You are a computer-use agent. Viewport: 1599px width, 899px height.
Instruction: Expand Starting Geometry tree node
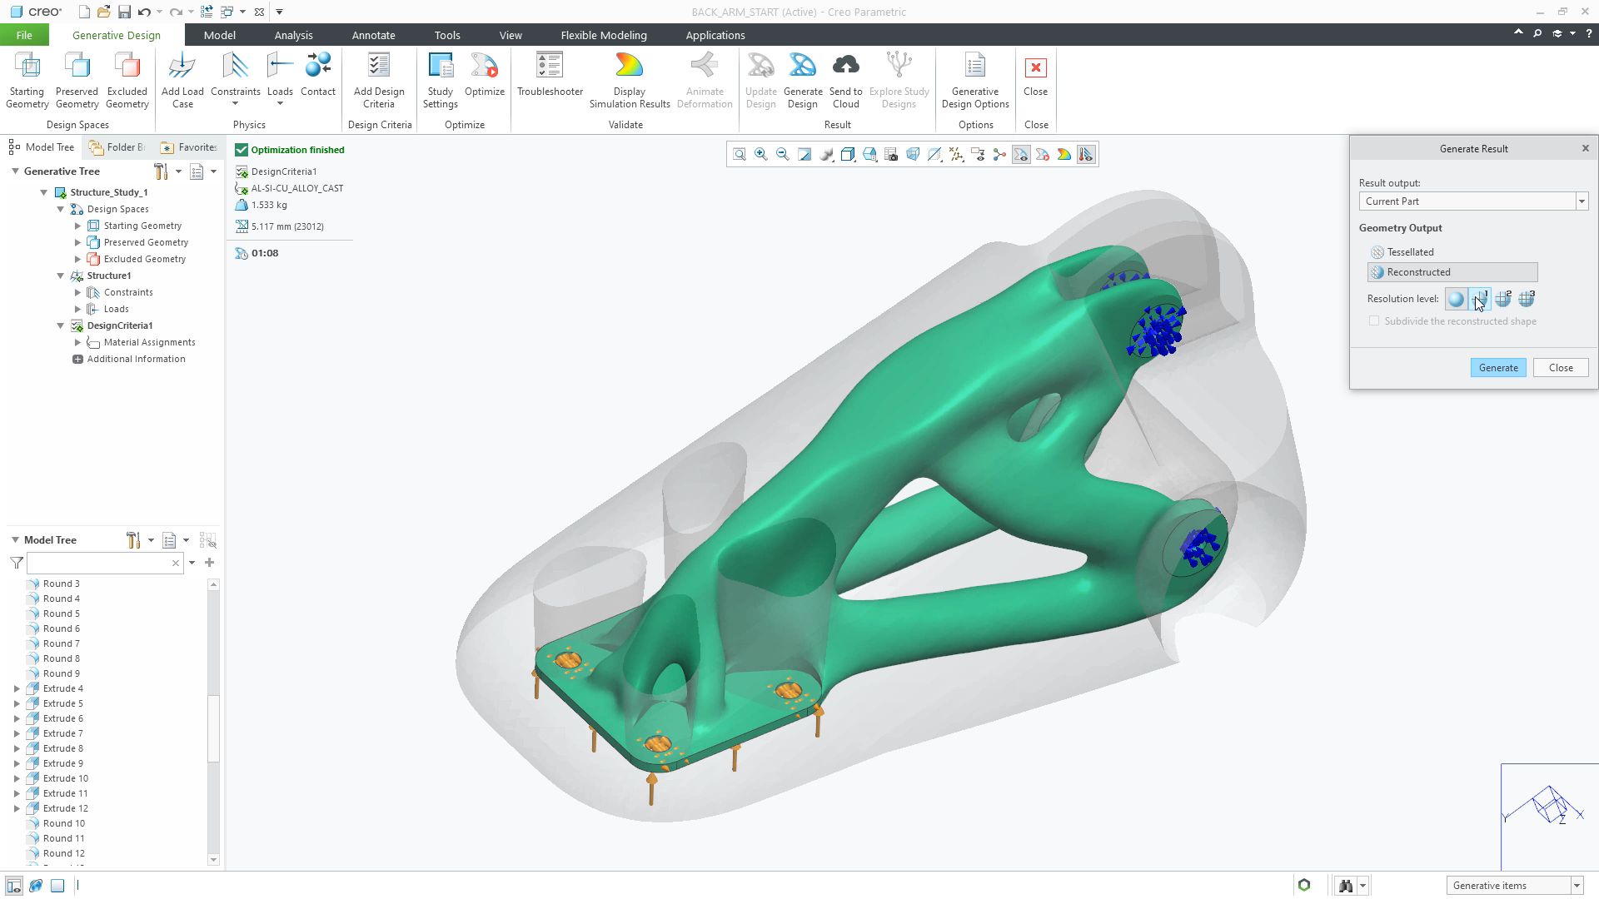pos(77,226)
